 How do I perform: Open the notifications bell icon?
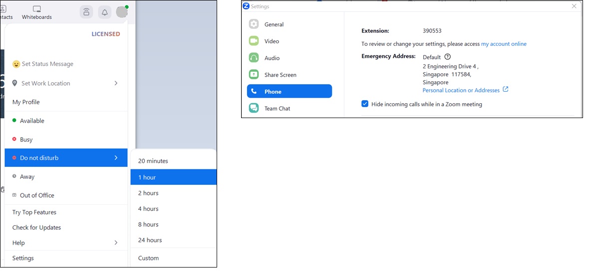pyautogui.click(x=104, y=12)
